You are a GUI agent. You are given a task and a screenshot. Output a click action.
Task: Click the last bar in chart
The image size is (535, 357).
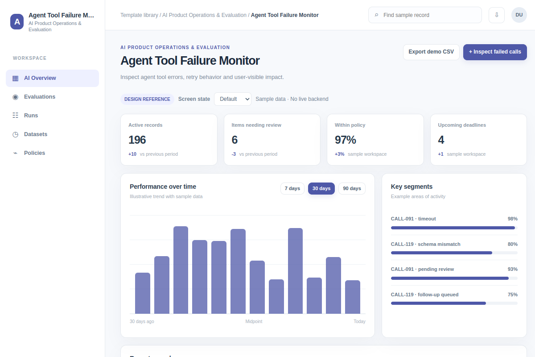pos(353,297)
